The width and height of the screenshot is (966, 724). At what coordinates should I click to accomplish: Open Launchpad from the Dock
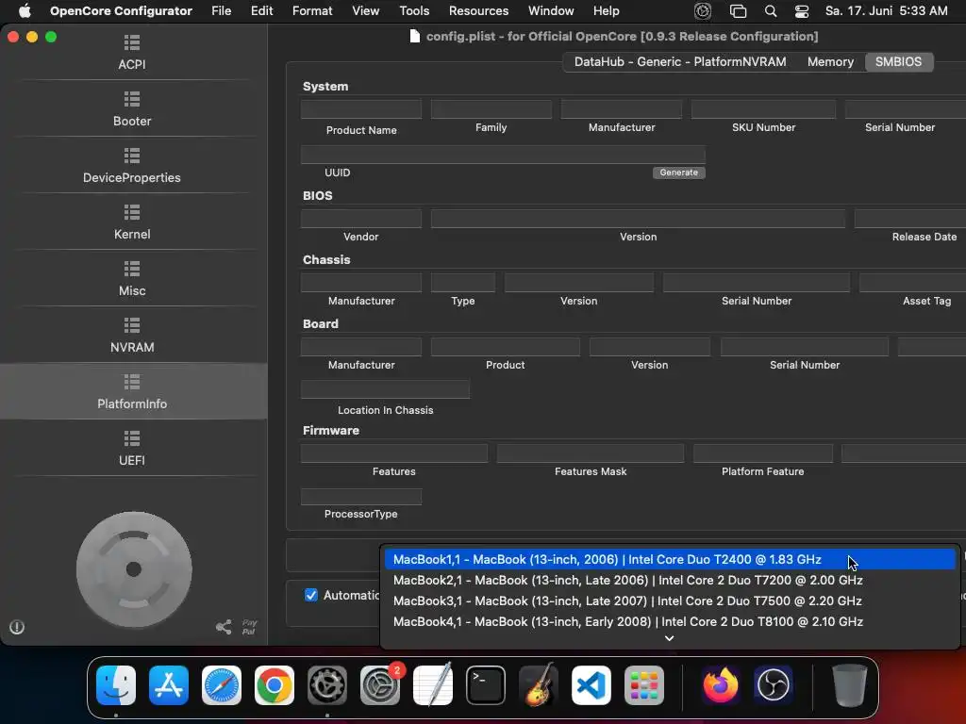click(644, 684)
